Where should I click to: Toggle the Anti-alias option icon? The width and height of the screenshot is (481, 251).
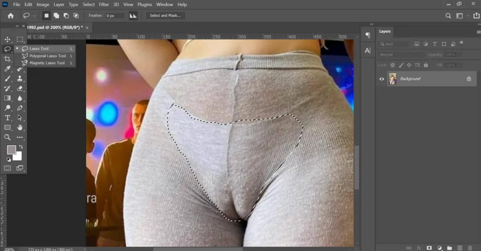coord(133,15)
